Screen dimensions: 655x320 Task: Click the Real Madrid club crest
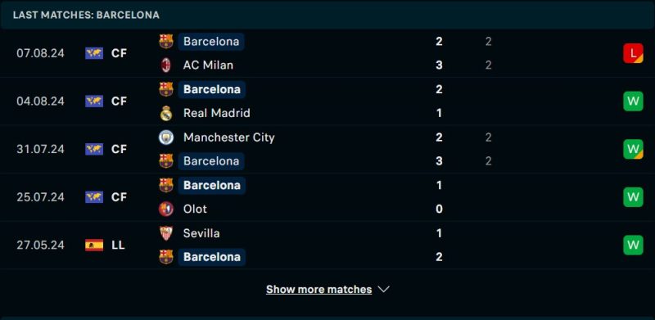pos(166,113)
